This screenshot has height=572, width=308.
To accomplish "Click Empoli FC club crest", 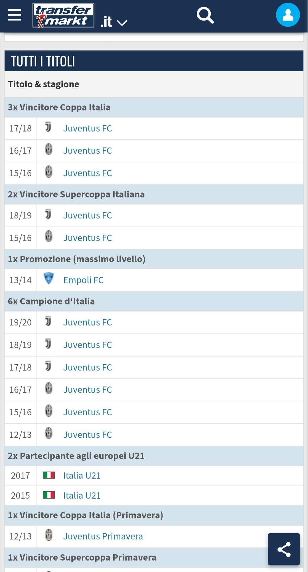I will pos(49,279).
